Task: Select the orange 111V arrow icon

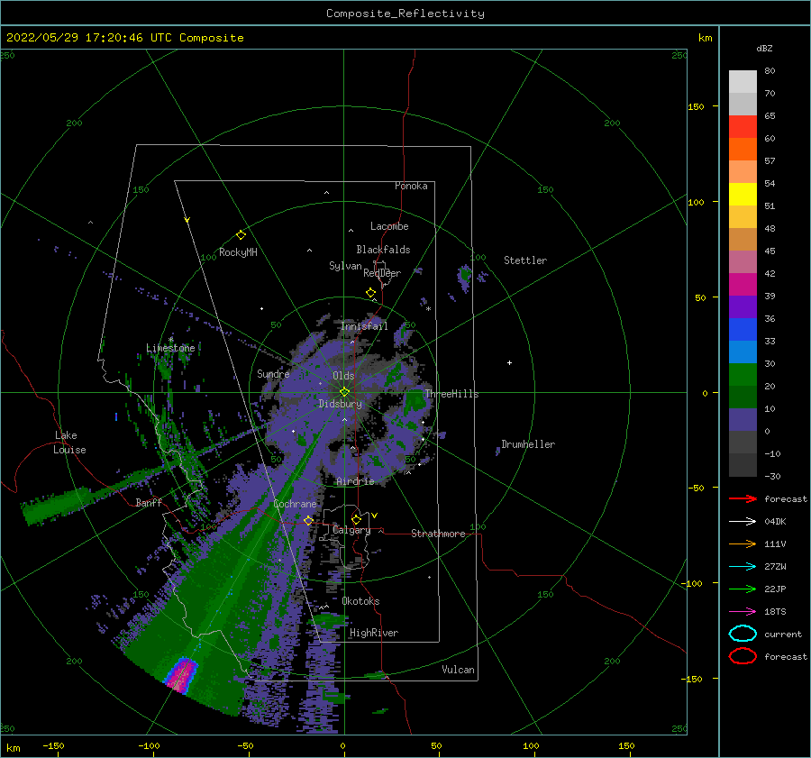Action: (x=743, y=543)
